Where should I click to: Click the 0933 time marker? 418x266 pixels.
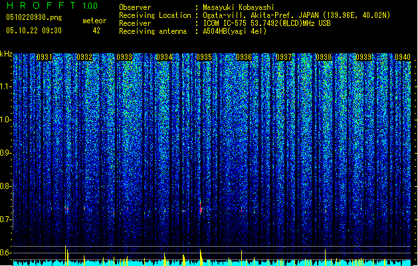point(124,57)
